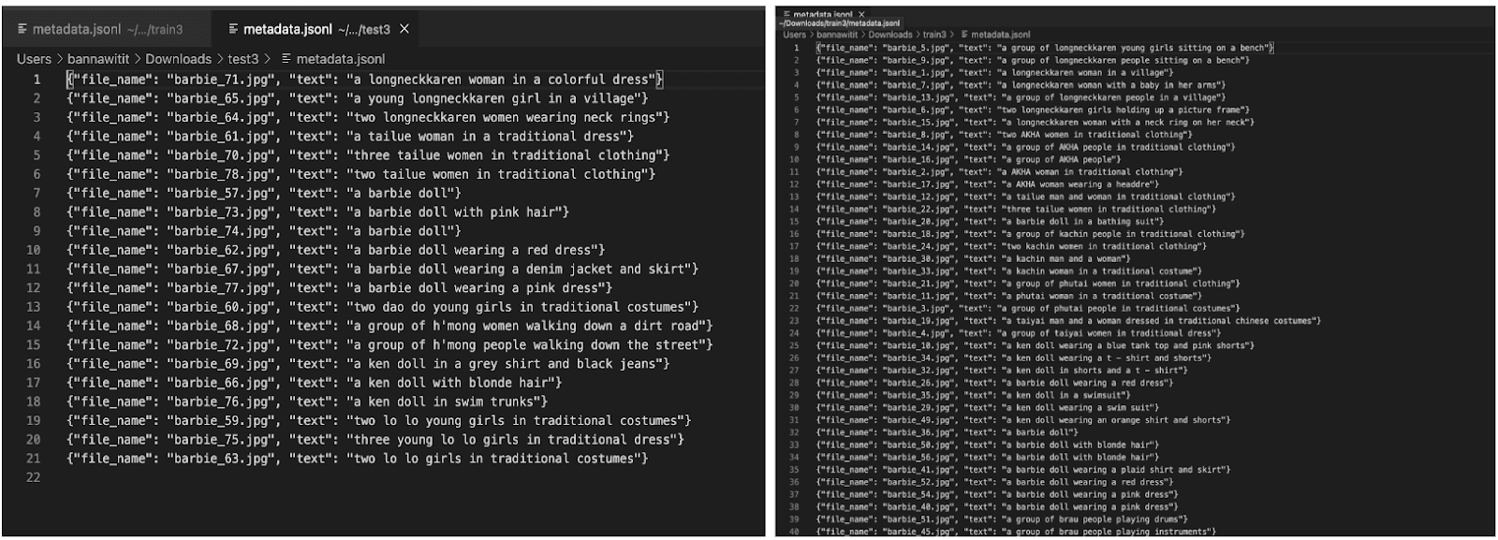Click line number 22 in the test3 editor
This screenshot has height=540, width=1498.
(33, 477)
